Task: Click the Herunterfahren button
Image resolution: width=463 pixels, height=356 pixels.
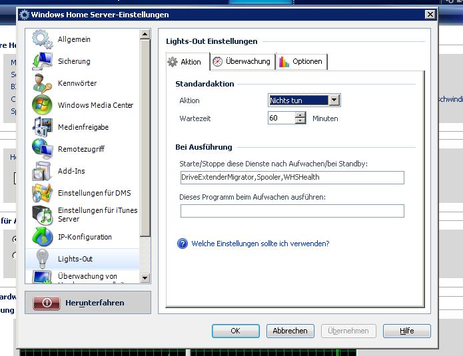Action: tap(88, 303)
